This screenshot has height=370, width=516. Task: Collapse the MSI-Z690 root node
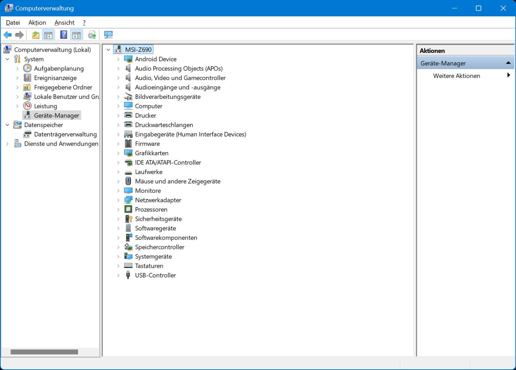tap(108, 50)
